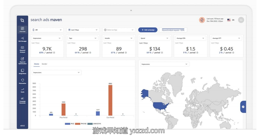Open the AS user avatar
This screenshot has height=136, width=263.
coord(241,20)
